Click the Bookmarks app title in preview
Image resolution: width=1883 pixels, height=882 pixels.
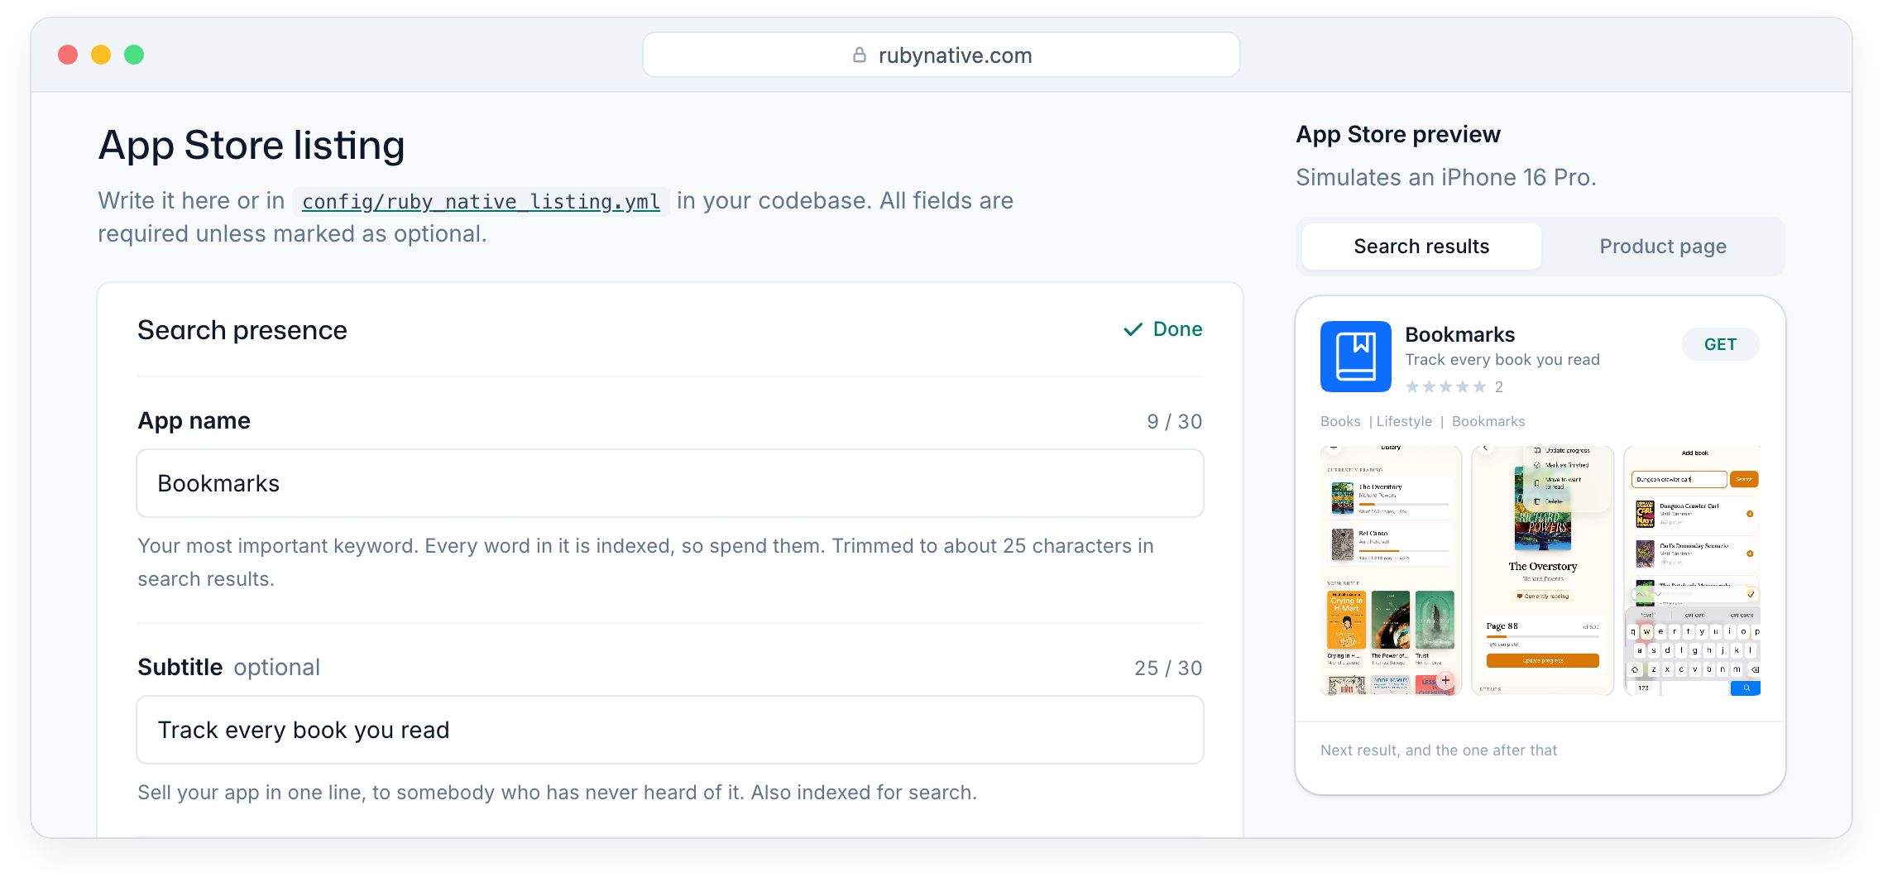[x=1460, y=334]
